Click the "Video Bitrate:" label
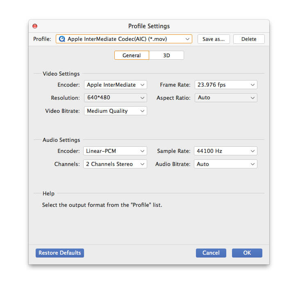 coord(62,111)
